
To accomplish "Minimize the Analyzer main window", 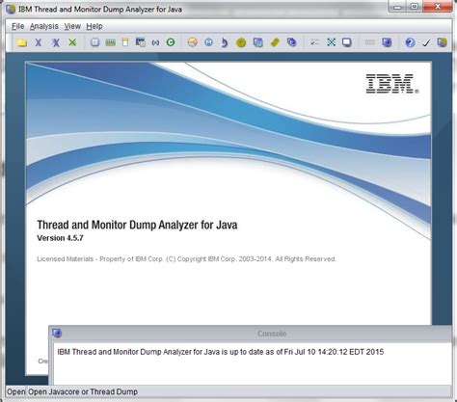I will click(x=398, y=7).
